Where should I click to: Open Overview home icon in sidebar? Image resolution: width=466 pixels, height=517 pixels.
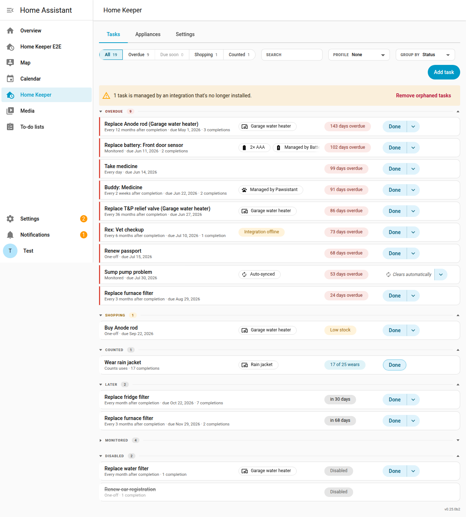(10, 31)
